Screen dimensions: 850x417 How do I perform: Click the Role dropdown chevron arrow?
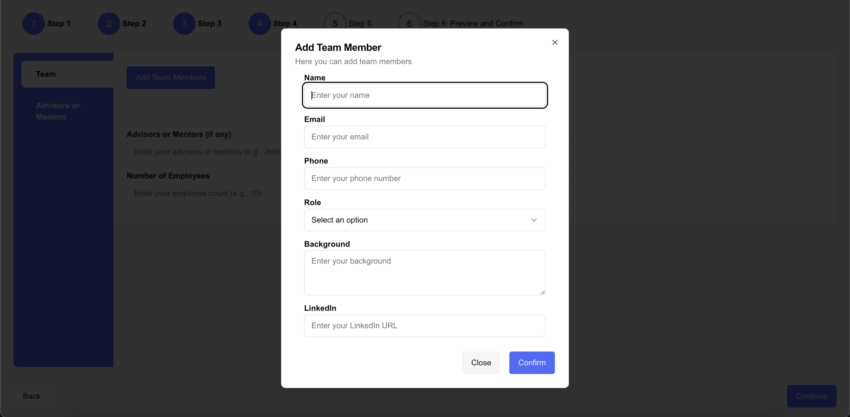(533, 220)
